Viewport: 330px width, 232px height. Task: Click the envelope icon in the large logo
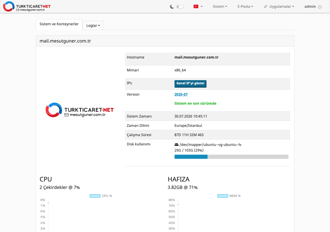click(67, 115)
